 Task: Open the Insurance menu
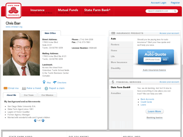pyautogui.click(x=41, y=11)
